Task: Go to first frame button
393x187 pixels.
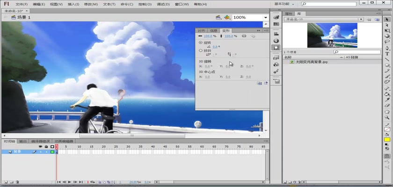Action: [58, 182]
